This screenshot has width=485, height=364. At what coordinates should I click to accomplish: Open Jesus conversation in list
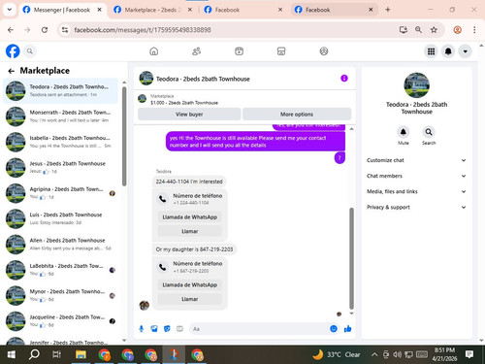(x=61, y=167)
